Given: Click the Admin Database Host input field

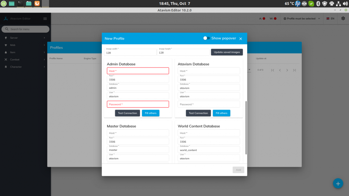Looking at the screenshot, I should tap(138, 71).
